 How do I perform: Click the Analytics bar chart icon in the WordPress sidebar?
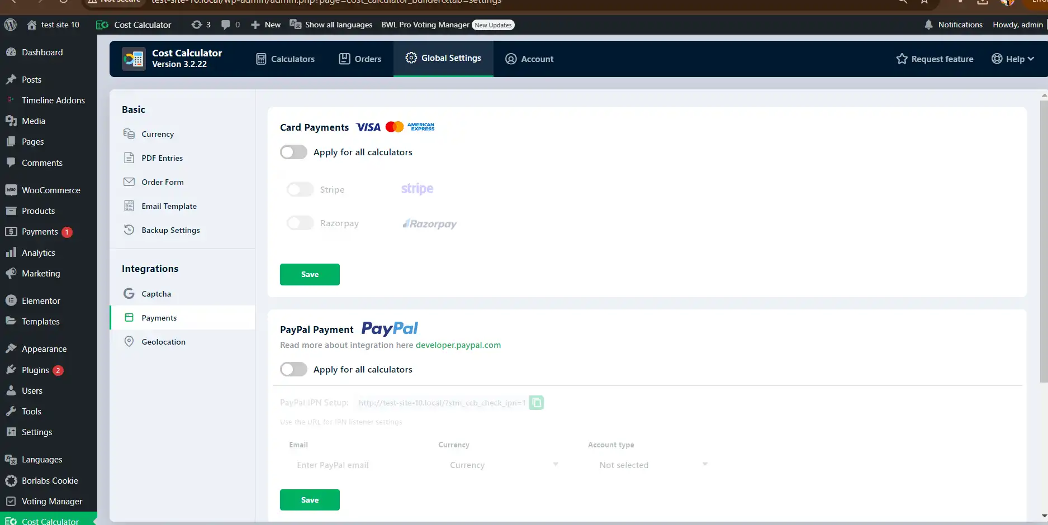click(11, 252)
